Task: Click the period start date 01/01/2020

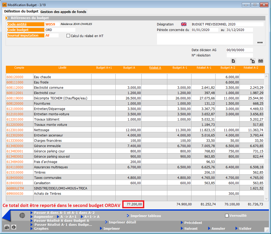Action: [205, 30]
